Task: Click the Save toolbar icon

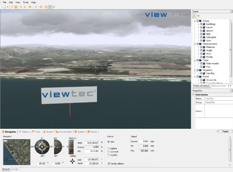Action: coord(16,7)
